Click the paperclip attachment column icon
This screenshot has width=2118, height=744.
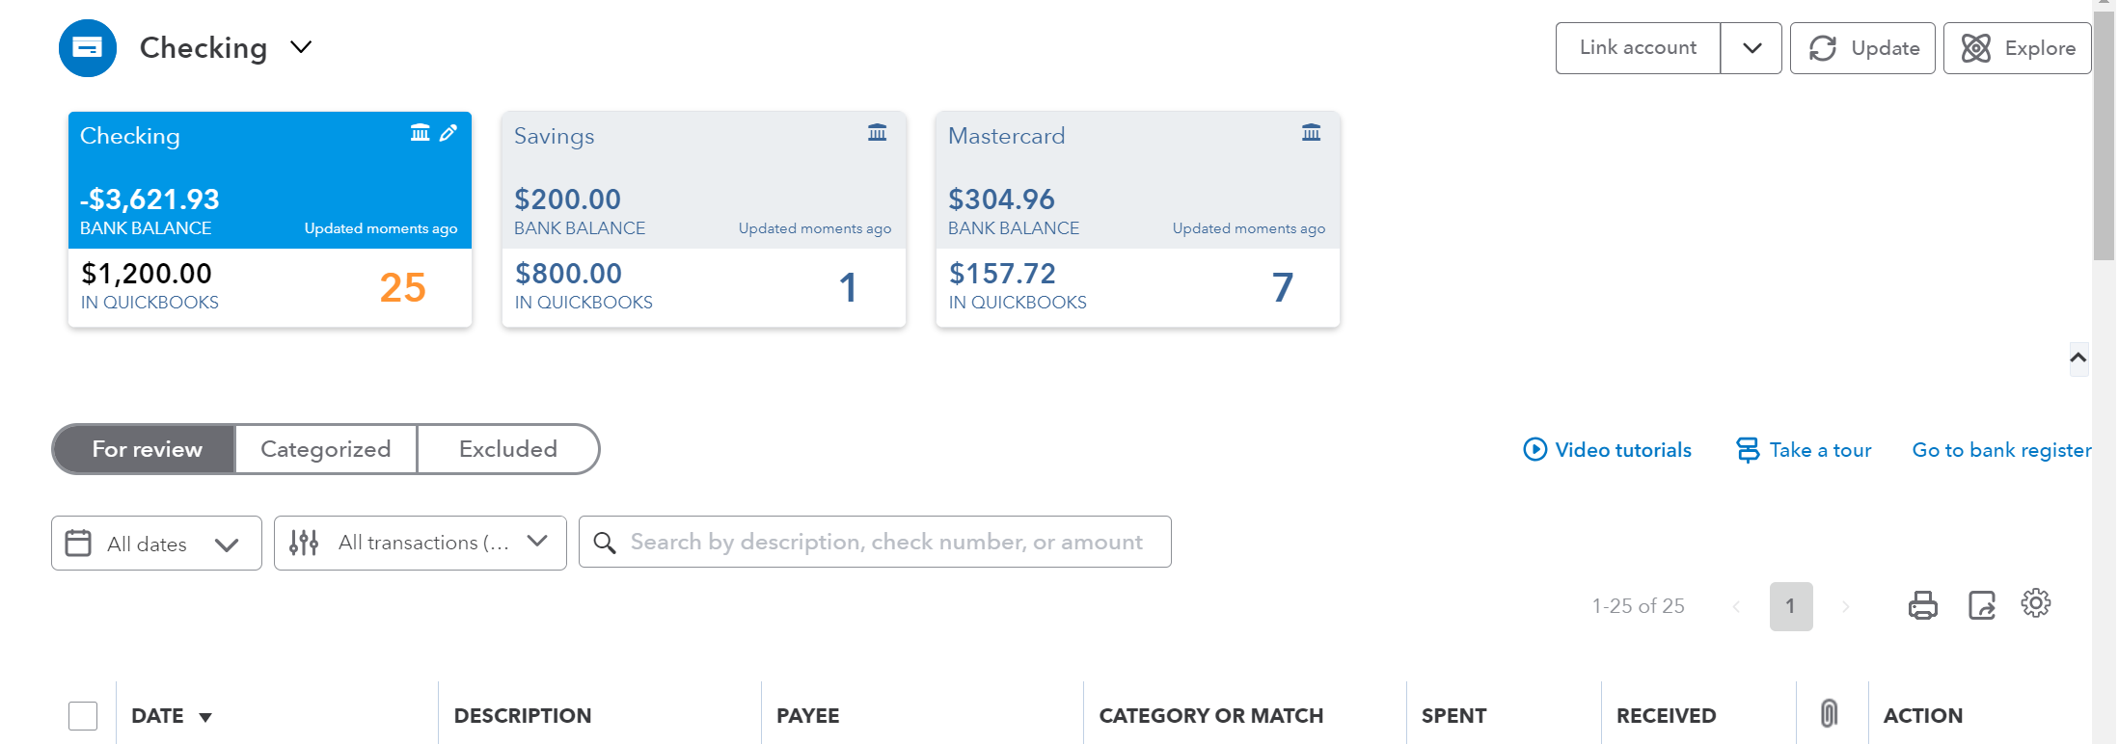pyautogui.click(x=1829, y=714)
